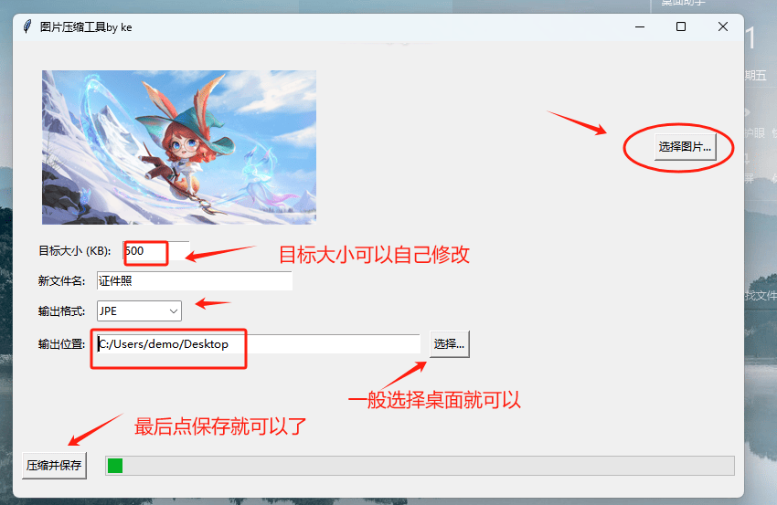777x505 pixels.
Task: Click the 选择... button beside output location
Action: 449,343
